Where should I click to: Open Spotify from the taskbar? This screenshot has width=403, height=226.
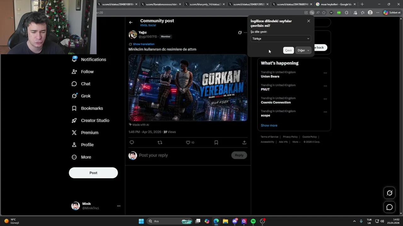point(253,221)
